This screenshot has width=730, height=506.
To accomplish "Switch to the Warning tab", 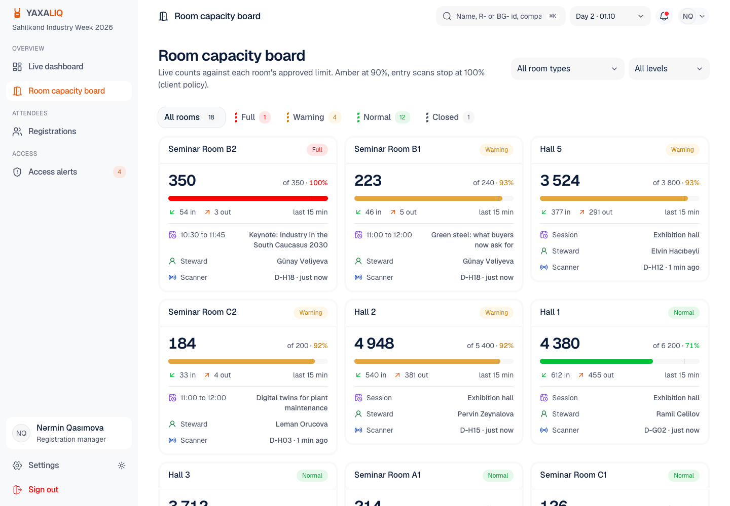I will pos(313,117).
